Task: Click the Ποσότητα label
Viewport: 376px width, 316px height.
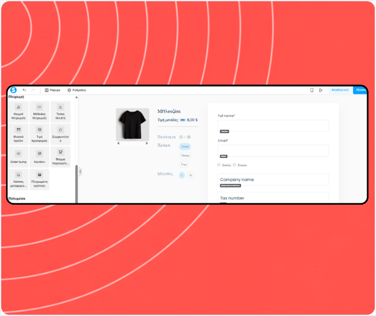Action: click(167, 137)
